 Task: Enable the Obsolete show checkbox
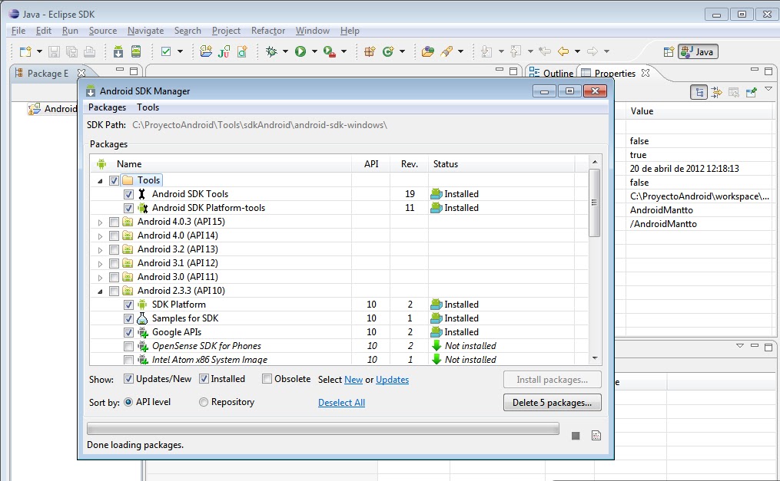267,379
